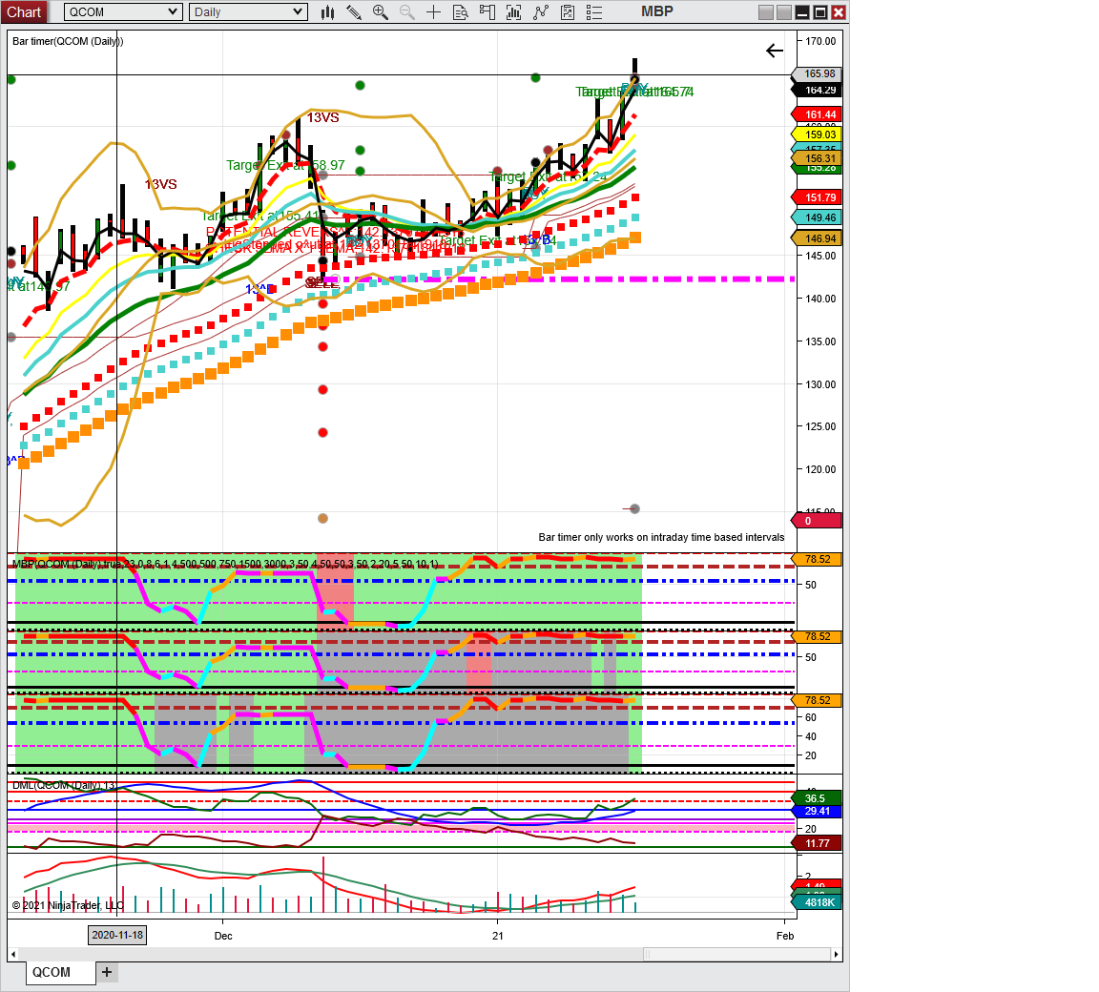Click the 2020-11-18 date marker

coord(117,935)
